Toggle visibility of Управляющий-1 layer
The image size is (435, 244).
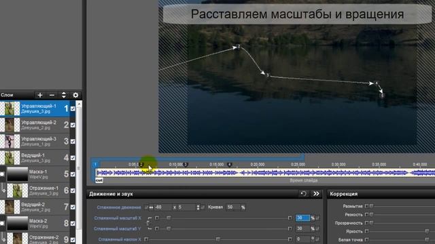tap(73, 108)
